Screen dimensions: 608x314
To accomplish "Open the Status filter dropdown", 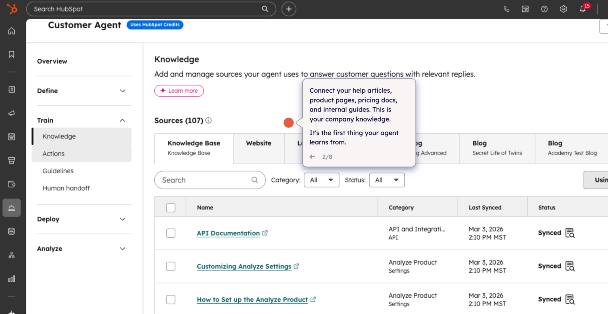I will pyautogui.click(x=387, y=180).
